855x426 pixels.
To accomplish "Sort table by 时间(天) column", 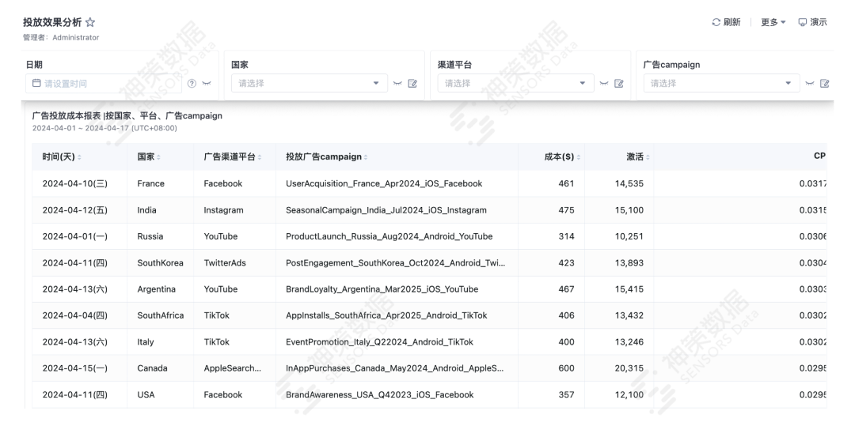I will click(79, 157).
